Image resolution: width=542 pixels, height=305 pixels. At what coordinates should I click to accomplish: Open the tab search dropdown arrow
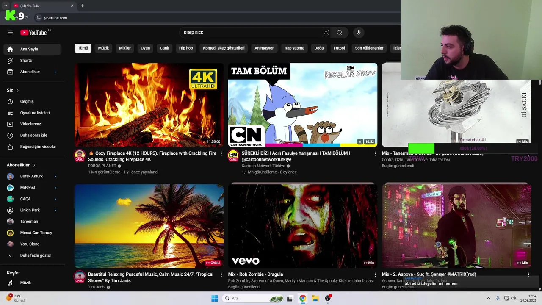pyautogui.click(x=6, y=6)
